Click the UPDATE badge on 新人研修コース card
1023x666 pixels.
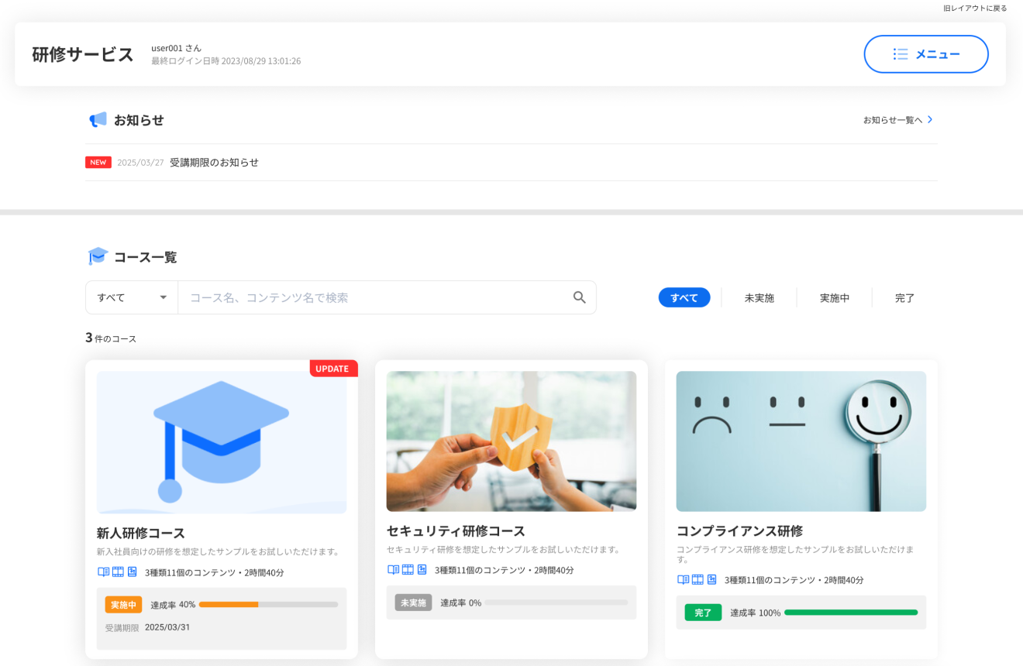coord(333,369)
